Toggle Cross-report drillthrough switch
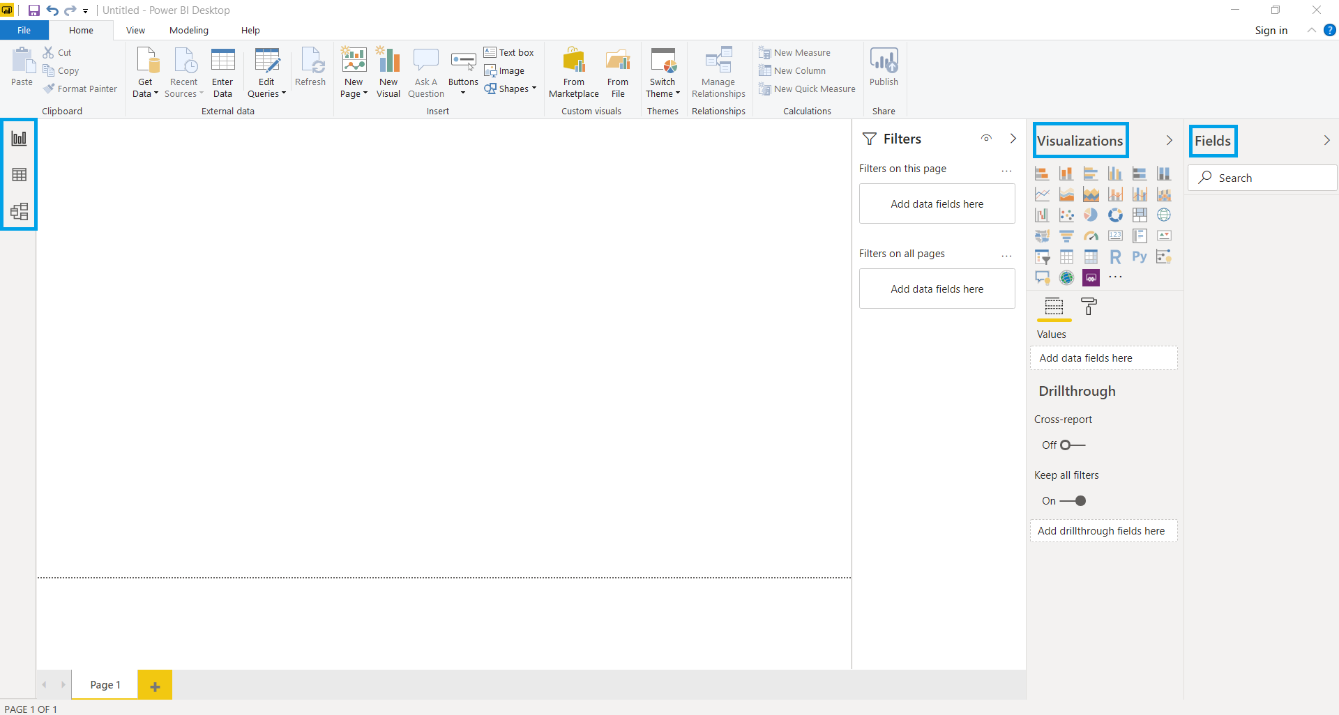The image size is (1339, 715). [x=1073, y=445]
